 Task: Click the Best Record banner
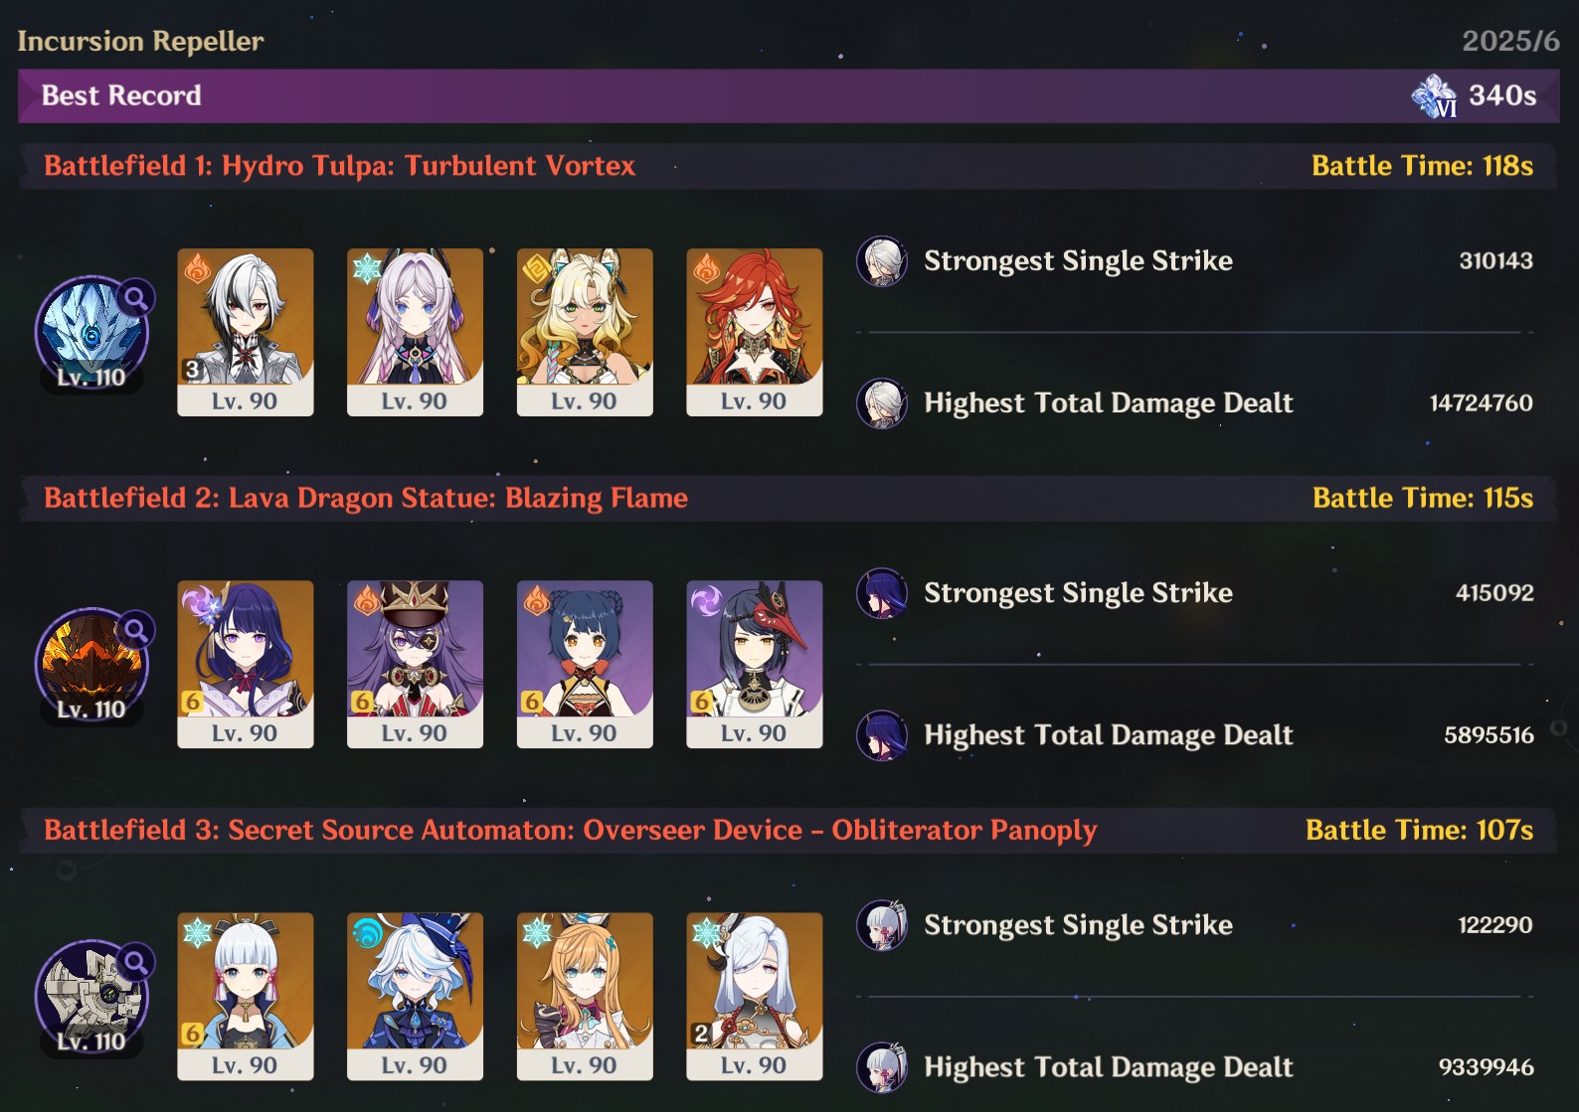pyautogui.click(x=789, y=95)
